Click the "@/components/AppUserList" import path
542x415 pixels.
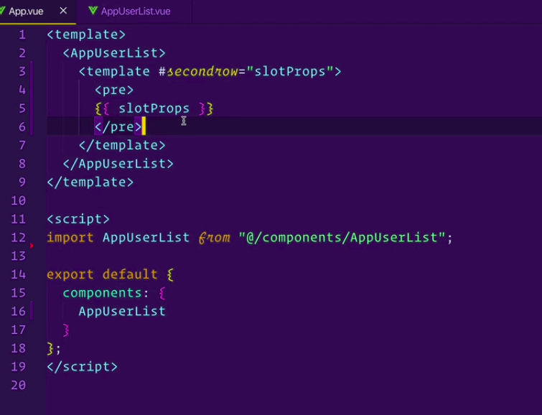(343, 237)
